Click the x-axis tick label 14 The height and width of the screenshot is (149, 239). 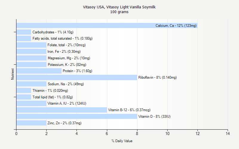pos(228,134)
